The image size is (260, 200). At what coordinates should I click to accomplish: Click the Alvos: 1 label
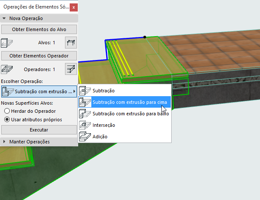[47, 43]
